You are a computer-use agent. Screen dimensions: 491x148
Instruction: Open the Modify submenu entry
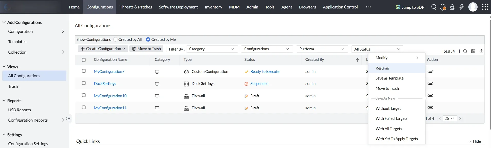coord(397,58)
